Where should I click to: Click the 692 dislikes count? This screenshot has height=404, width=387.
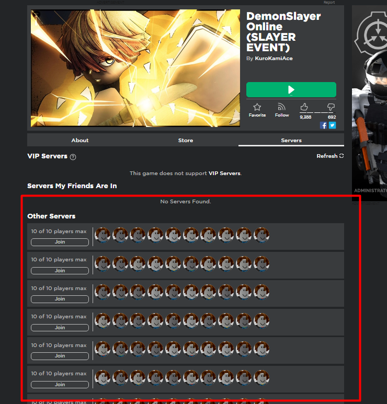coord(332,117)
